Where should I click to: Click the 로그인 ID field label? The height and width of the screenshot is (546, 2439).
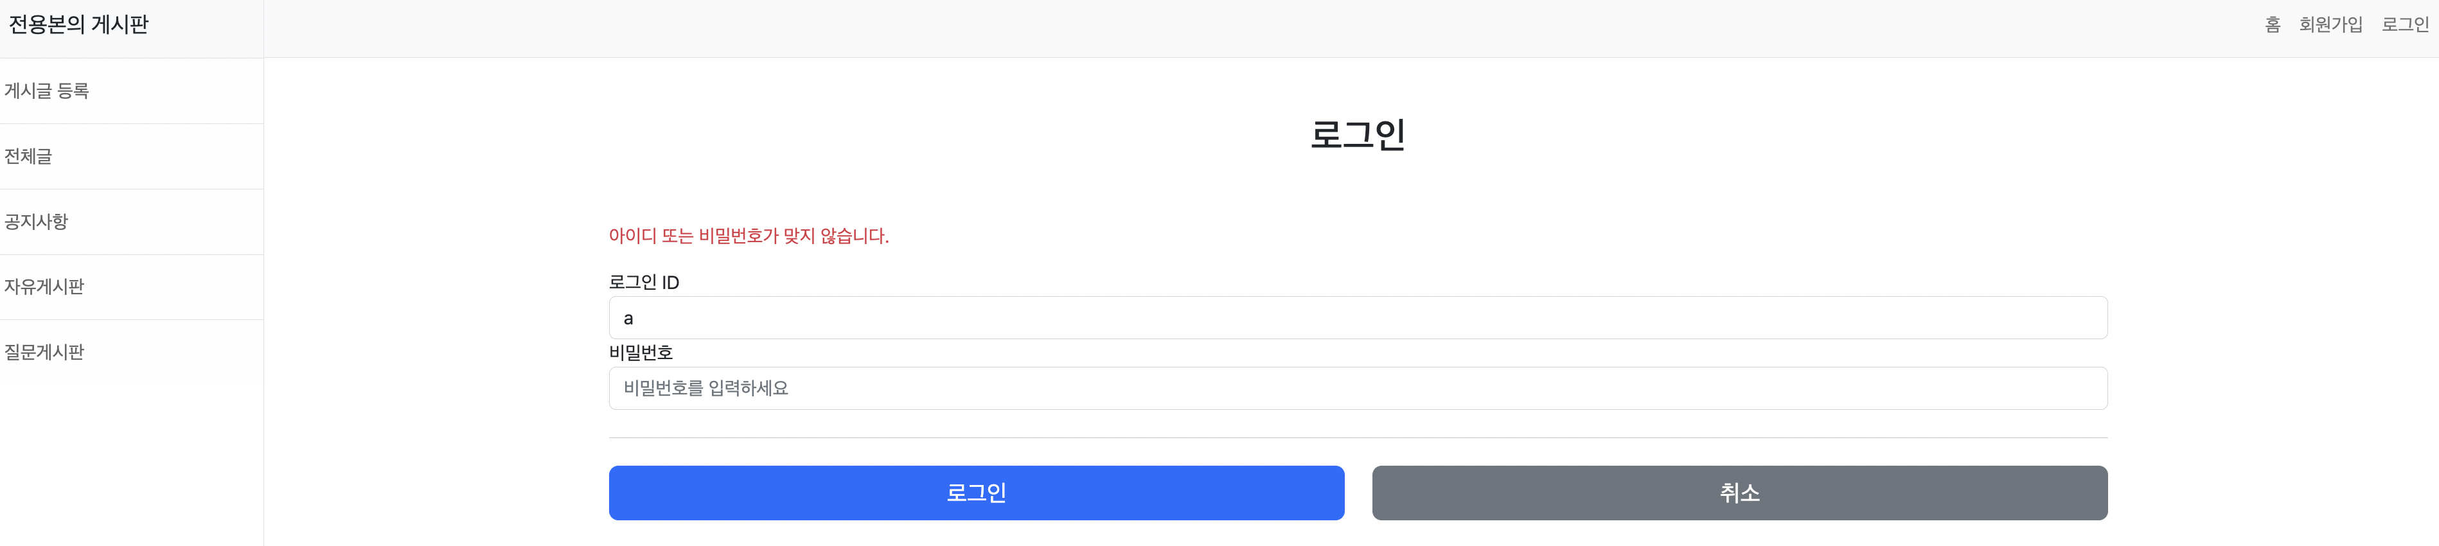[644, 282]
